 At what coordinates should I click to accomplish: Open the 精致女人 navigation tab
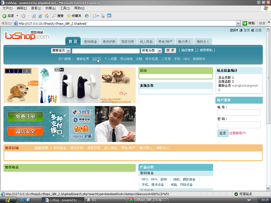tap(203, 41)
